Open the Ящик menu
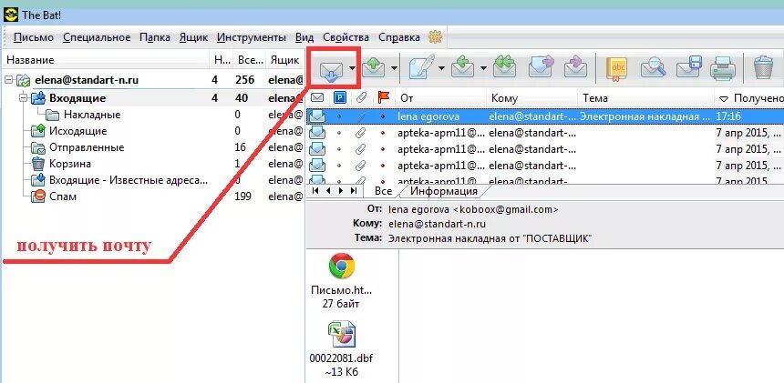Screen dimensions: 784x383 click(x=193, y=37)
